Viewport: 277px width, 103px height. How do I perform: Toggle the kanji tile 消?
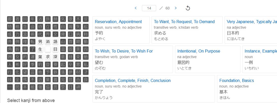[x=48, y=42]
